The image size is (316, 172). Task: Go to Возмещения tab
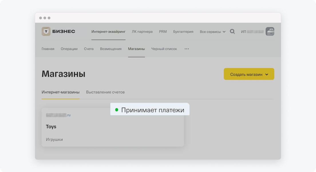[111, 49]
